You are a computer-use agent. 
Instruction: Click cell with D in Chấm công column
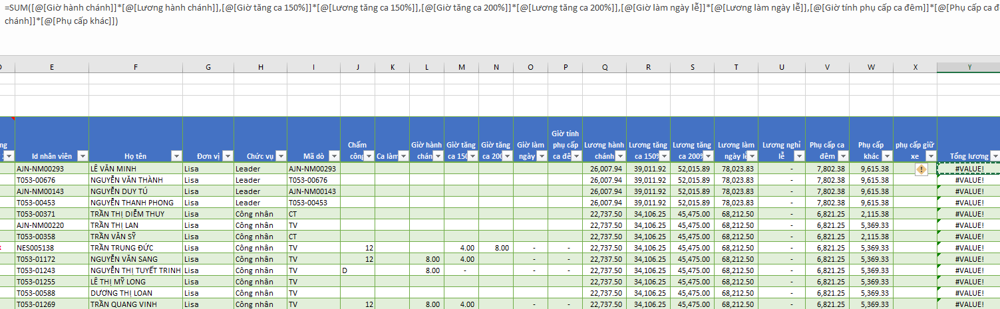(x=357, y=270)
